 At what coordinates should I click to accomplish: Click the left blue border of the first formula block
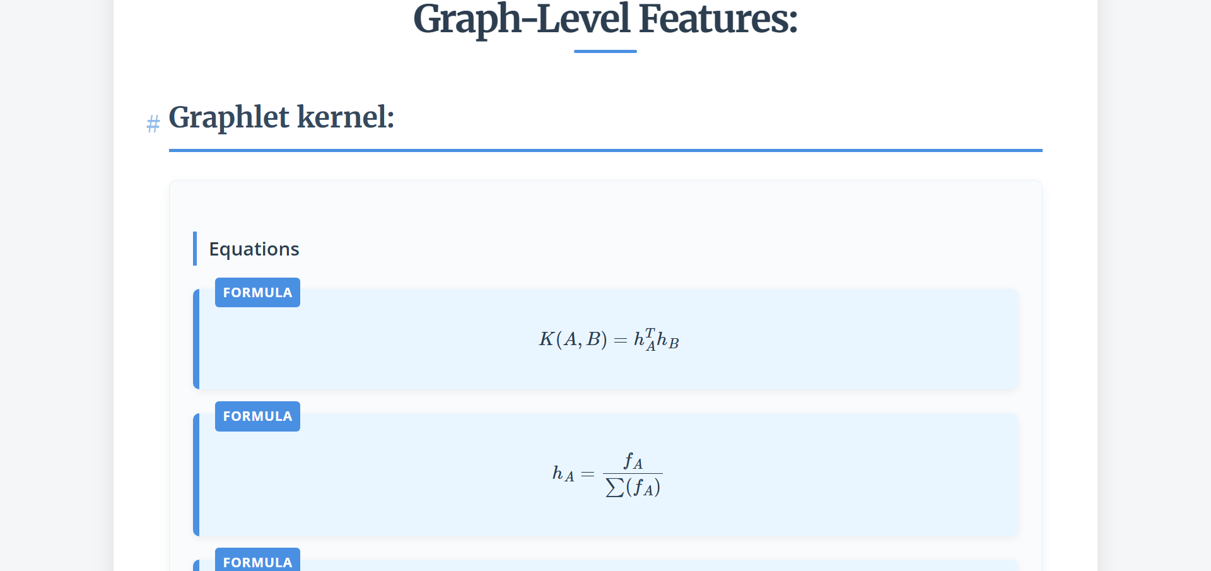pos(196,339)
